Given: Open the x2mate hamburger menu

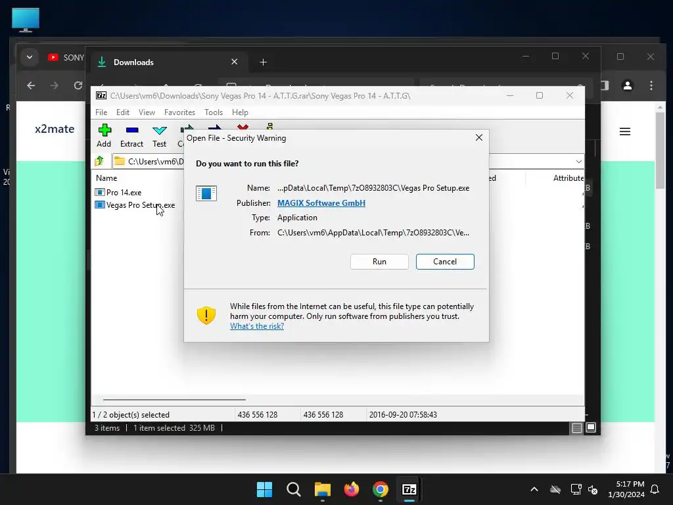Looking at the screenshot, I should coord(625,132).
